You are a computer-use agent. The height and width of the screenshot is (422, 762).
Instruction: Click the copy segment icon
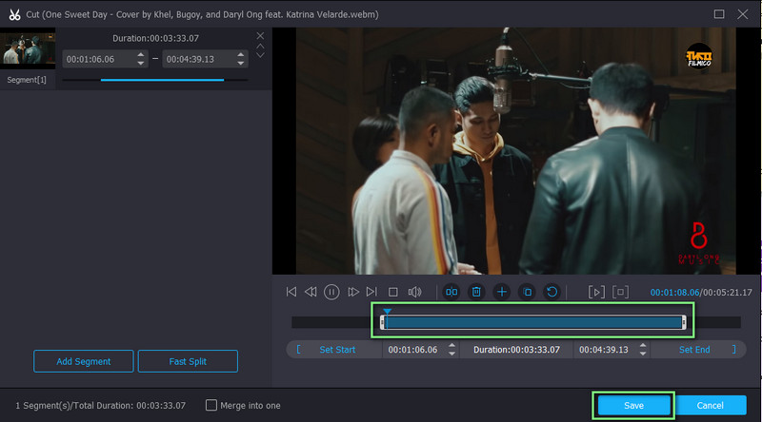point(527,292)
